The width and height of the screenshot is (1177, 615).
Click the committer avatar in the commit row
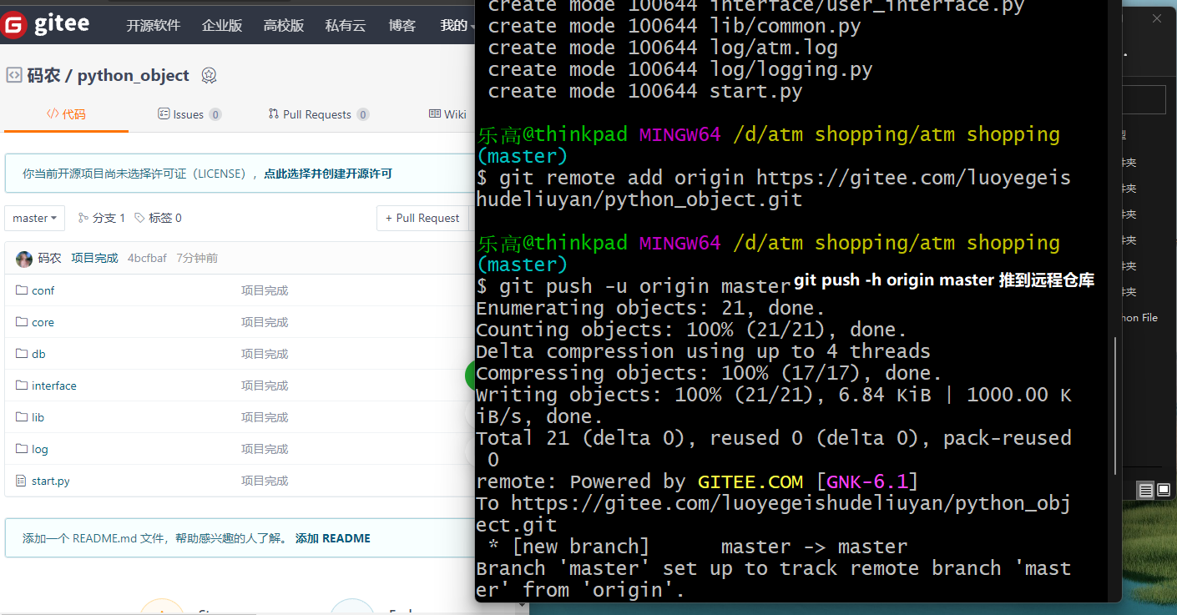[x=24, y=259]
